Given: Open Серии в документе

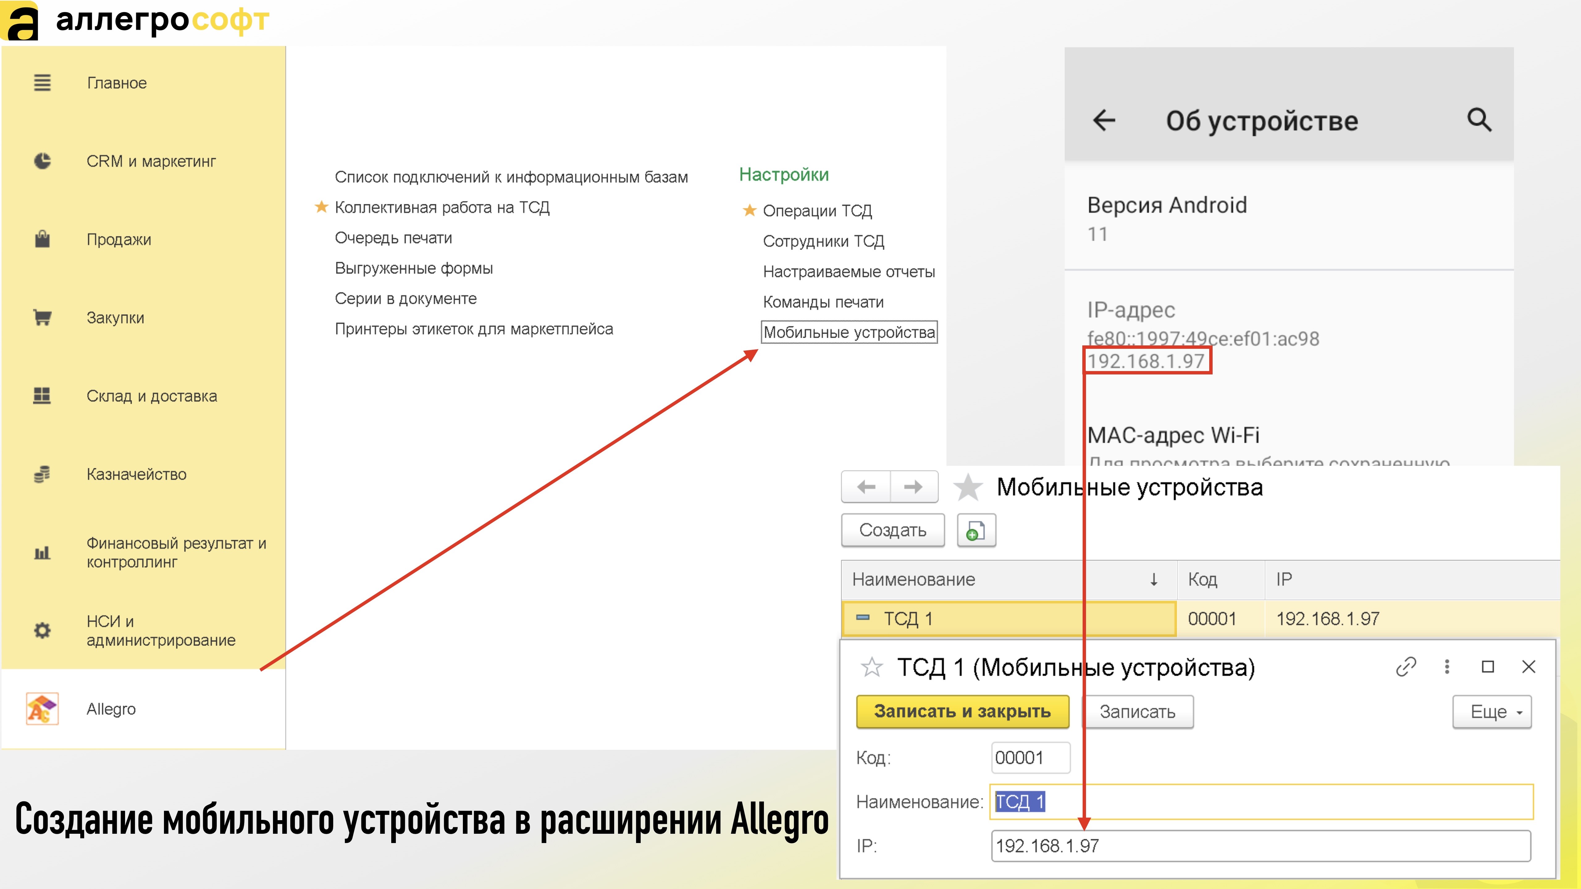Looking at the screenshot, I should (406, 298).
